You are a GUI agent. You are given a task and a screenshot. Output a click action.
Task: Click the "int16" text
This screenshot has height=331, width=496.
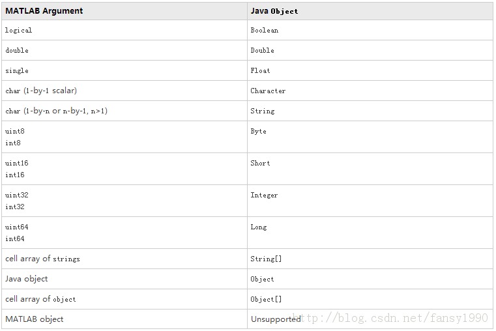pyautogui.click(x=15, y=175)
